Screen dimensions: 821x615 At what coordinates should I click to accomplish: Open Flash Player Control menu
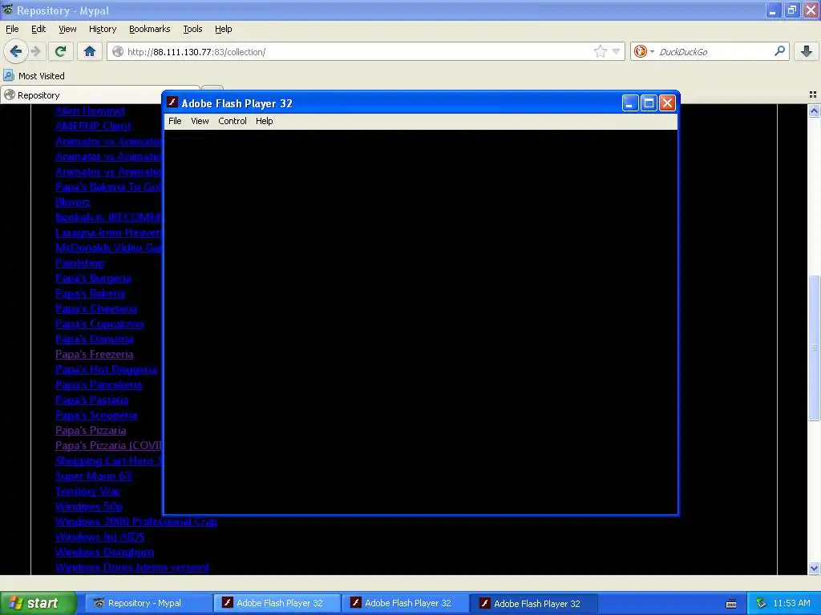233,122
